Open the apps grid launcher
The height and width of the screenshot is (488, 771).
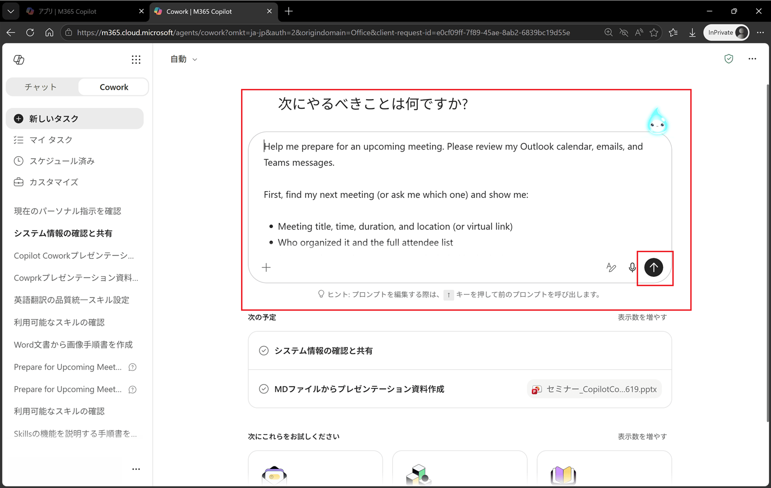tap(136, 60)
